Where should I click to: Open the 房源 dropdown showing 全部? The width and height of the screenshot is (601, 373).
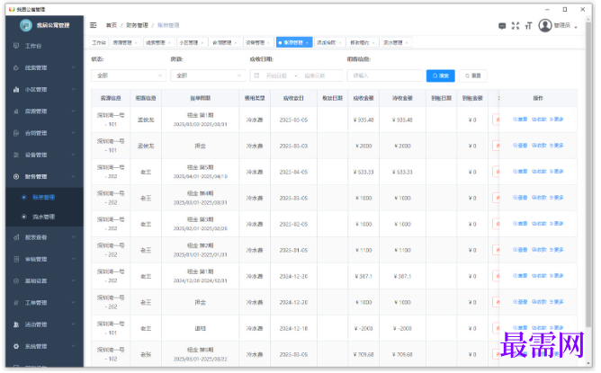click(x=208, y=75)
